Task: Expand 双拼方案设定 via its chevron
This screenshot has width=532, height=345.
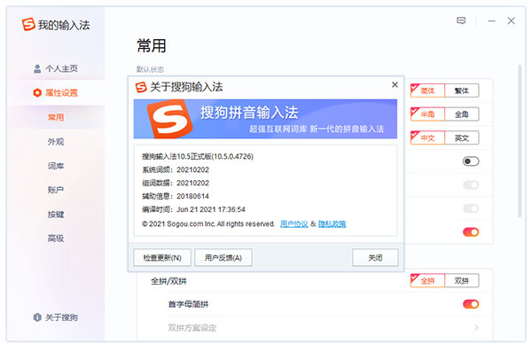Action: (476, 327)
